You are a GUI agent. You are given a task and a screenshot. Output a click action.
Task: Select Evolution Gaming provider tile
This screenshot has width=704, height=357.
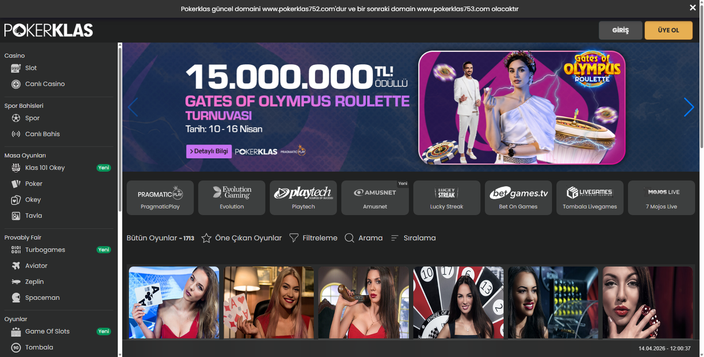coord(232,198)
